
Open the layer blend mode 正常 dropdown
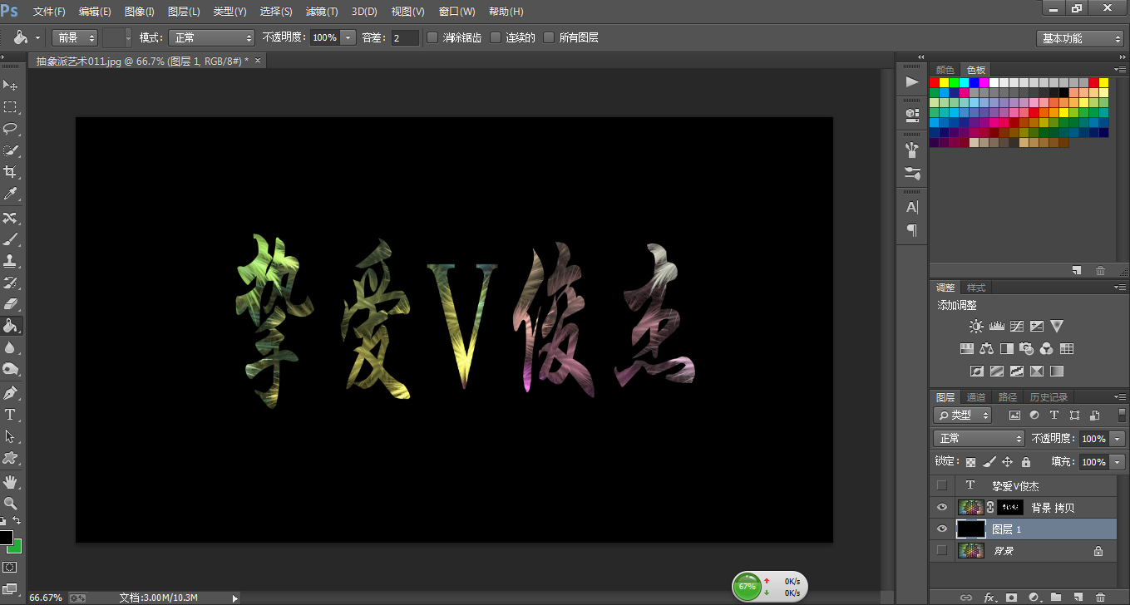(x=979, y=438)
